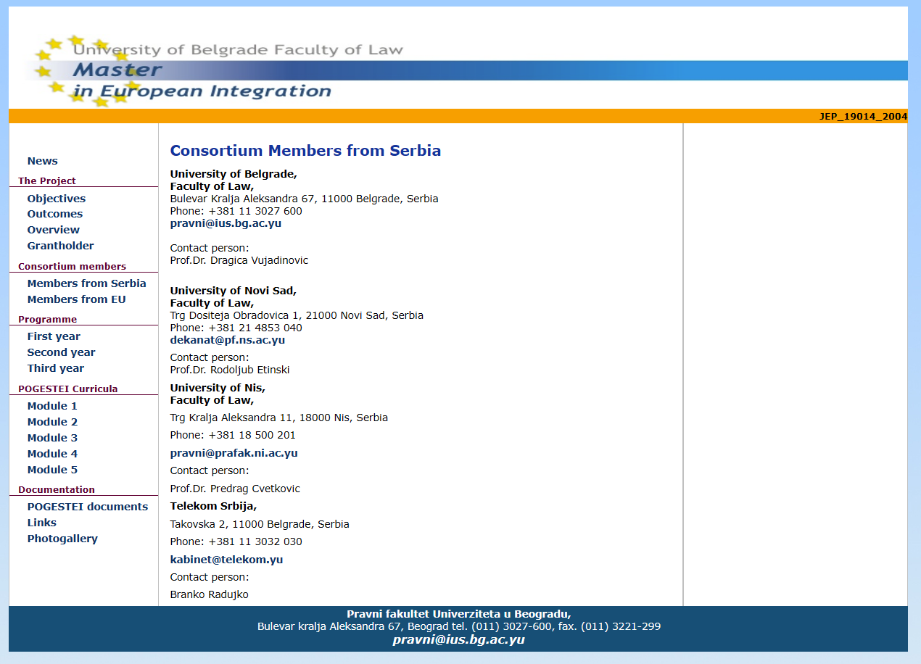Navigate to Members from EU
The height and width of the screenshot is (664, 921).
76,299
